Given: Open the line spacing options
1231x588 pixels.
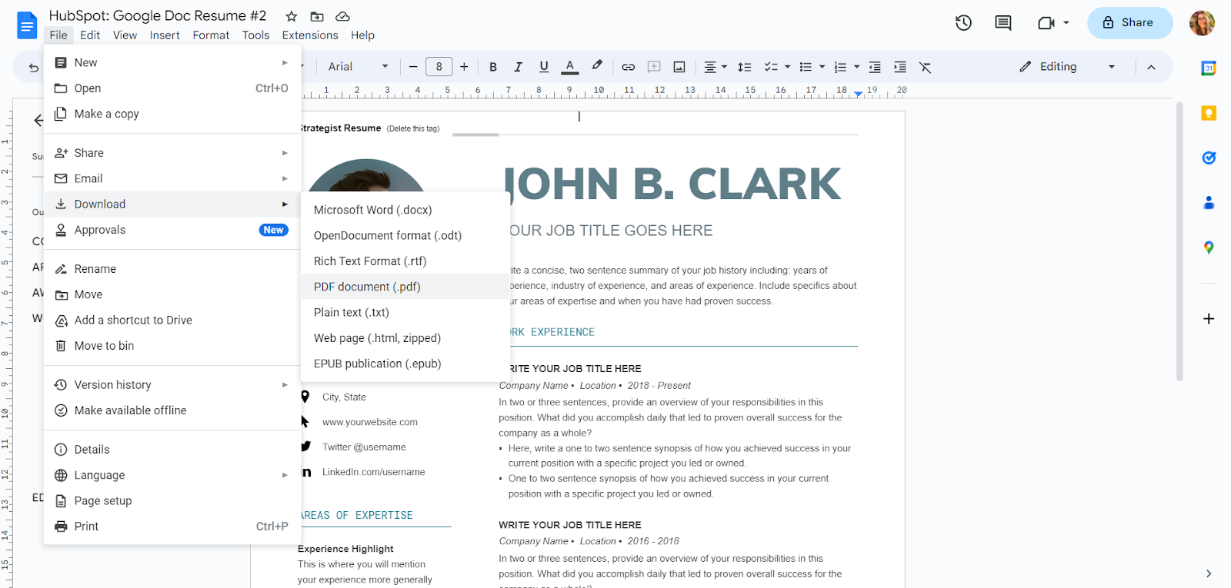Looking at the screenshot, I should point(744,67).
